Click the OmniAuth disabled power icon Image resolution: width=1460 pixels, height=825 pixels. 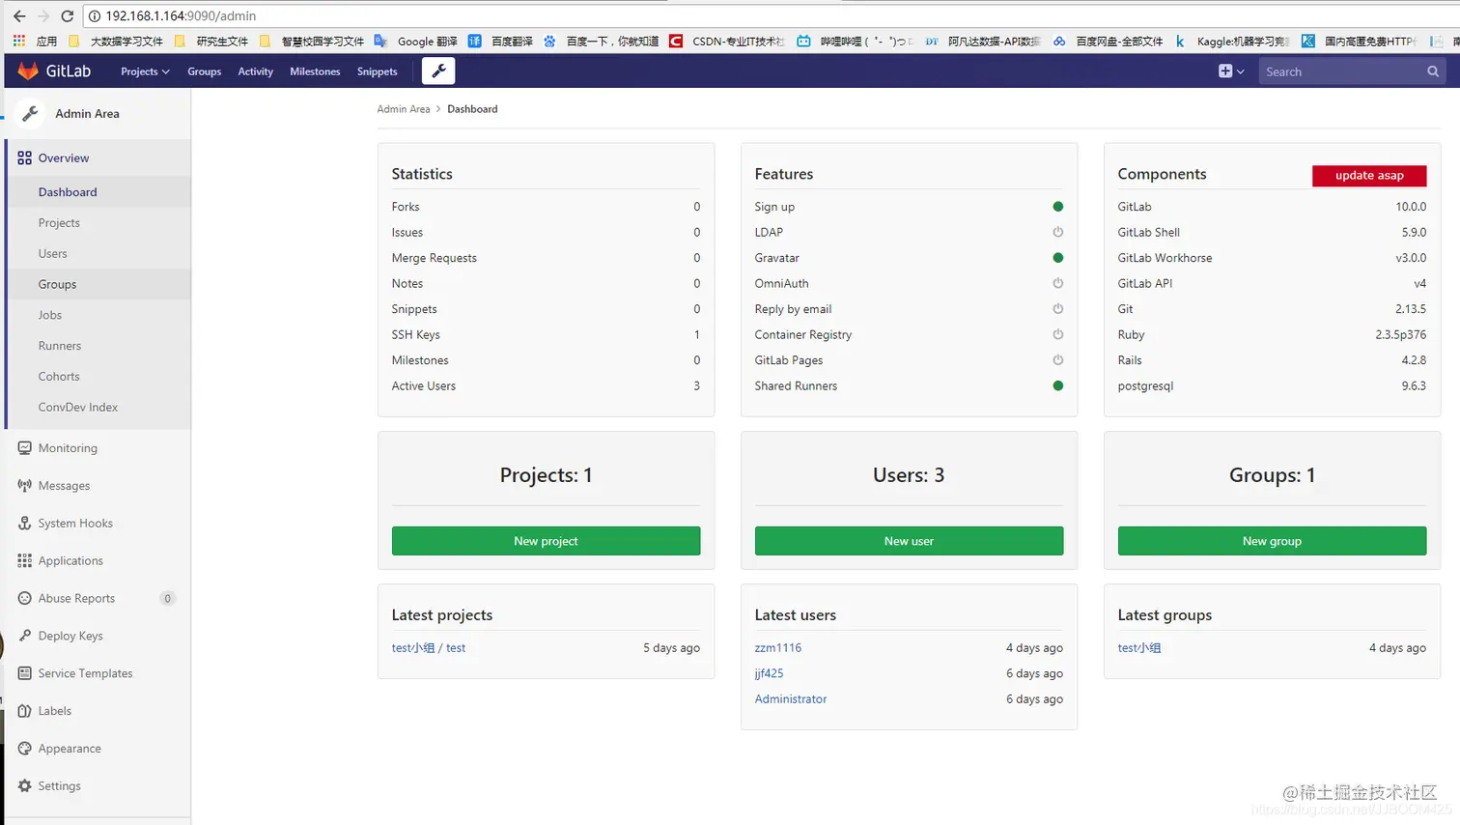(x=1058, y=283)
